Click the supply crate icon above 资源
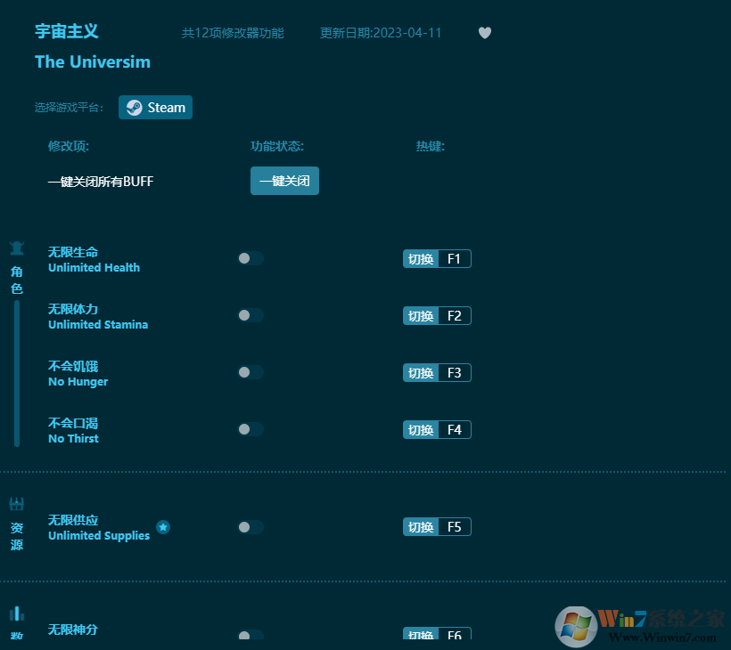This screenshot has height=650, width=731. 16,503
